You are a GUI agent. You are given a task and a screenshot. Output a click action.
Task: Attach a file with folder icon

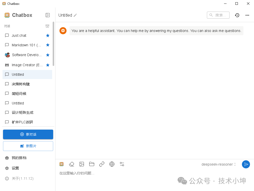92,164
